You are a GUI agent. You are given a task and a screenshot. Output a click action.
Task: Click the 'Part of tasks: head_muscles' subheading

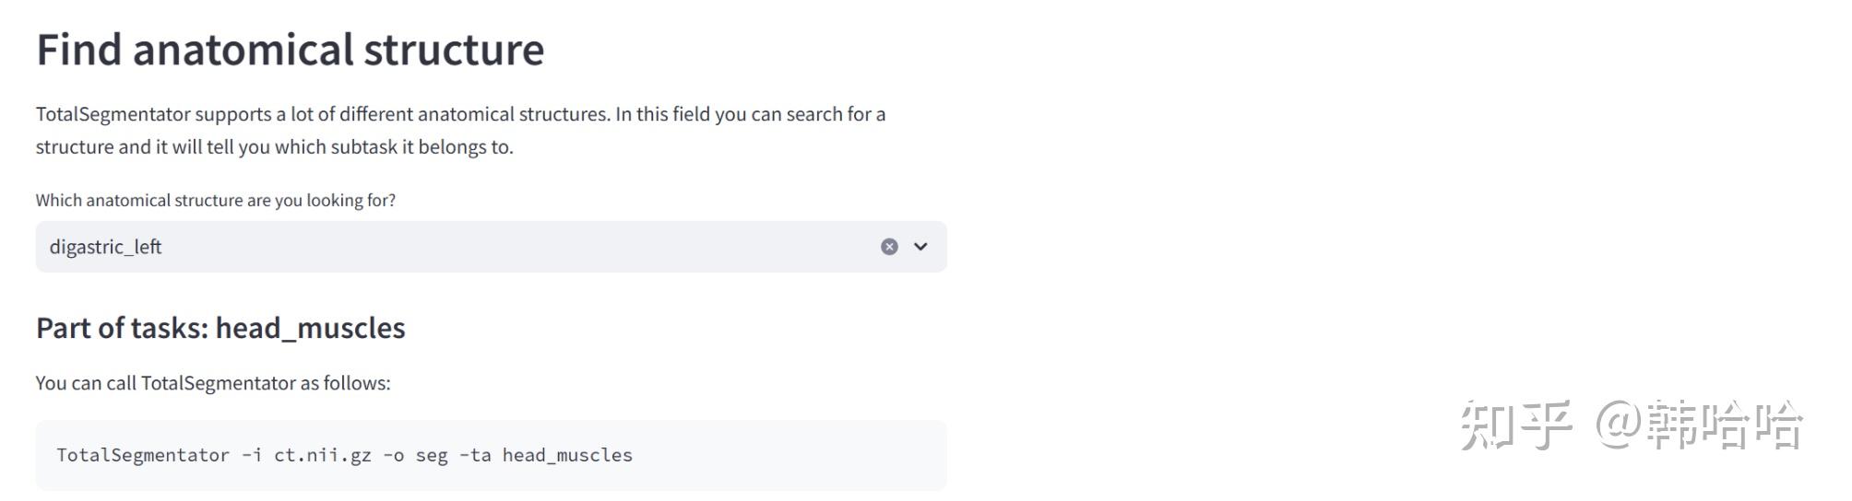click(x=220, y=328)
